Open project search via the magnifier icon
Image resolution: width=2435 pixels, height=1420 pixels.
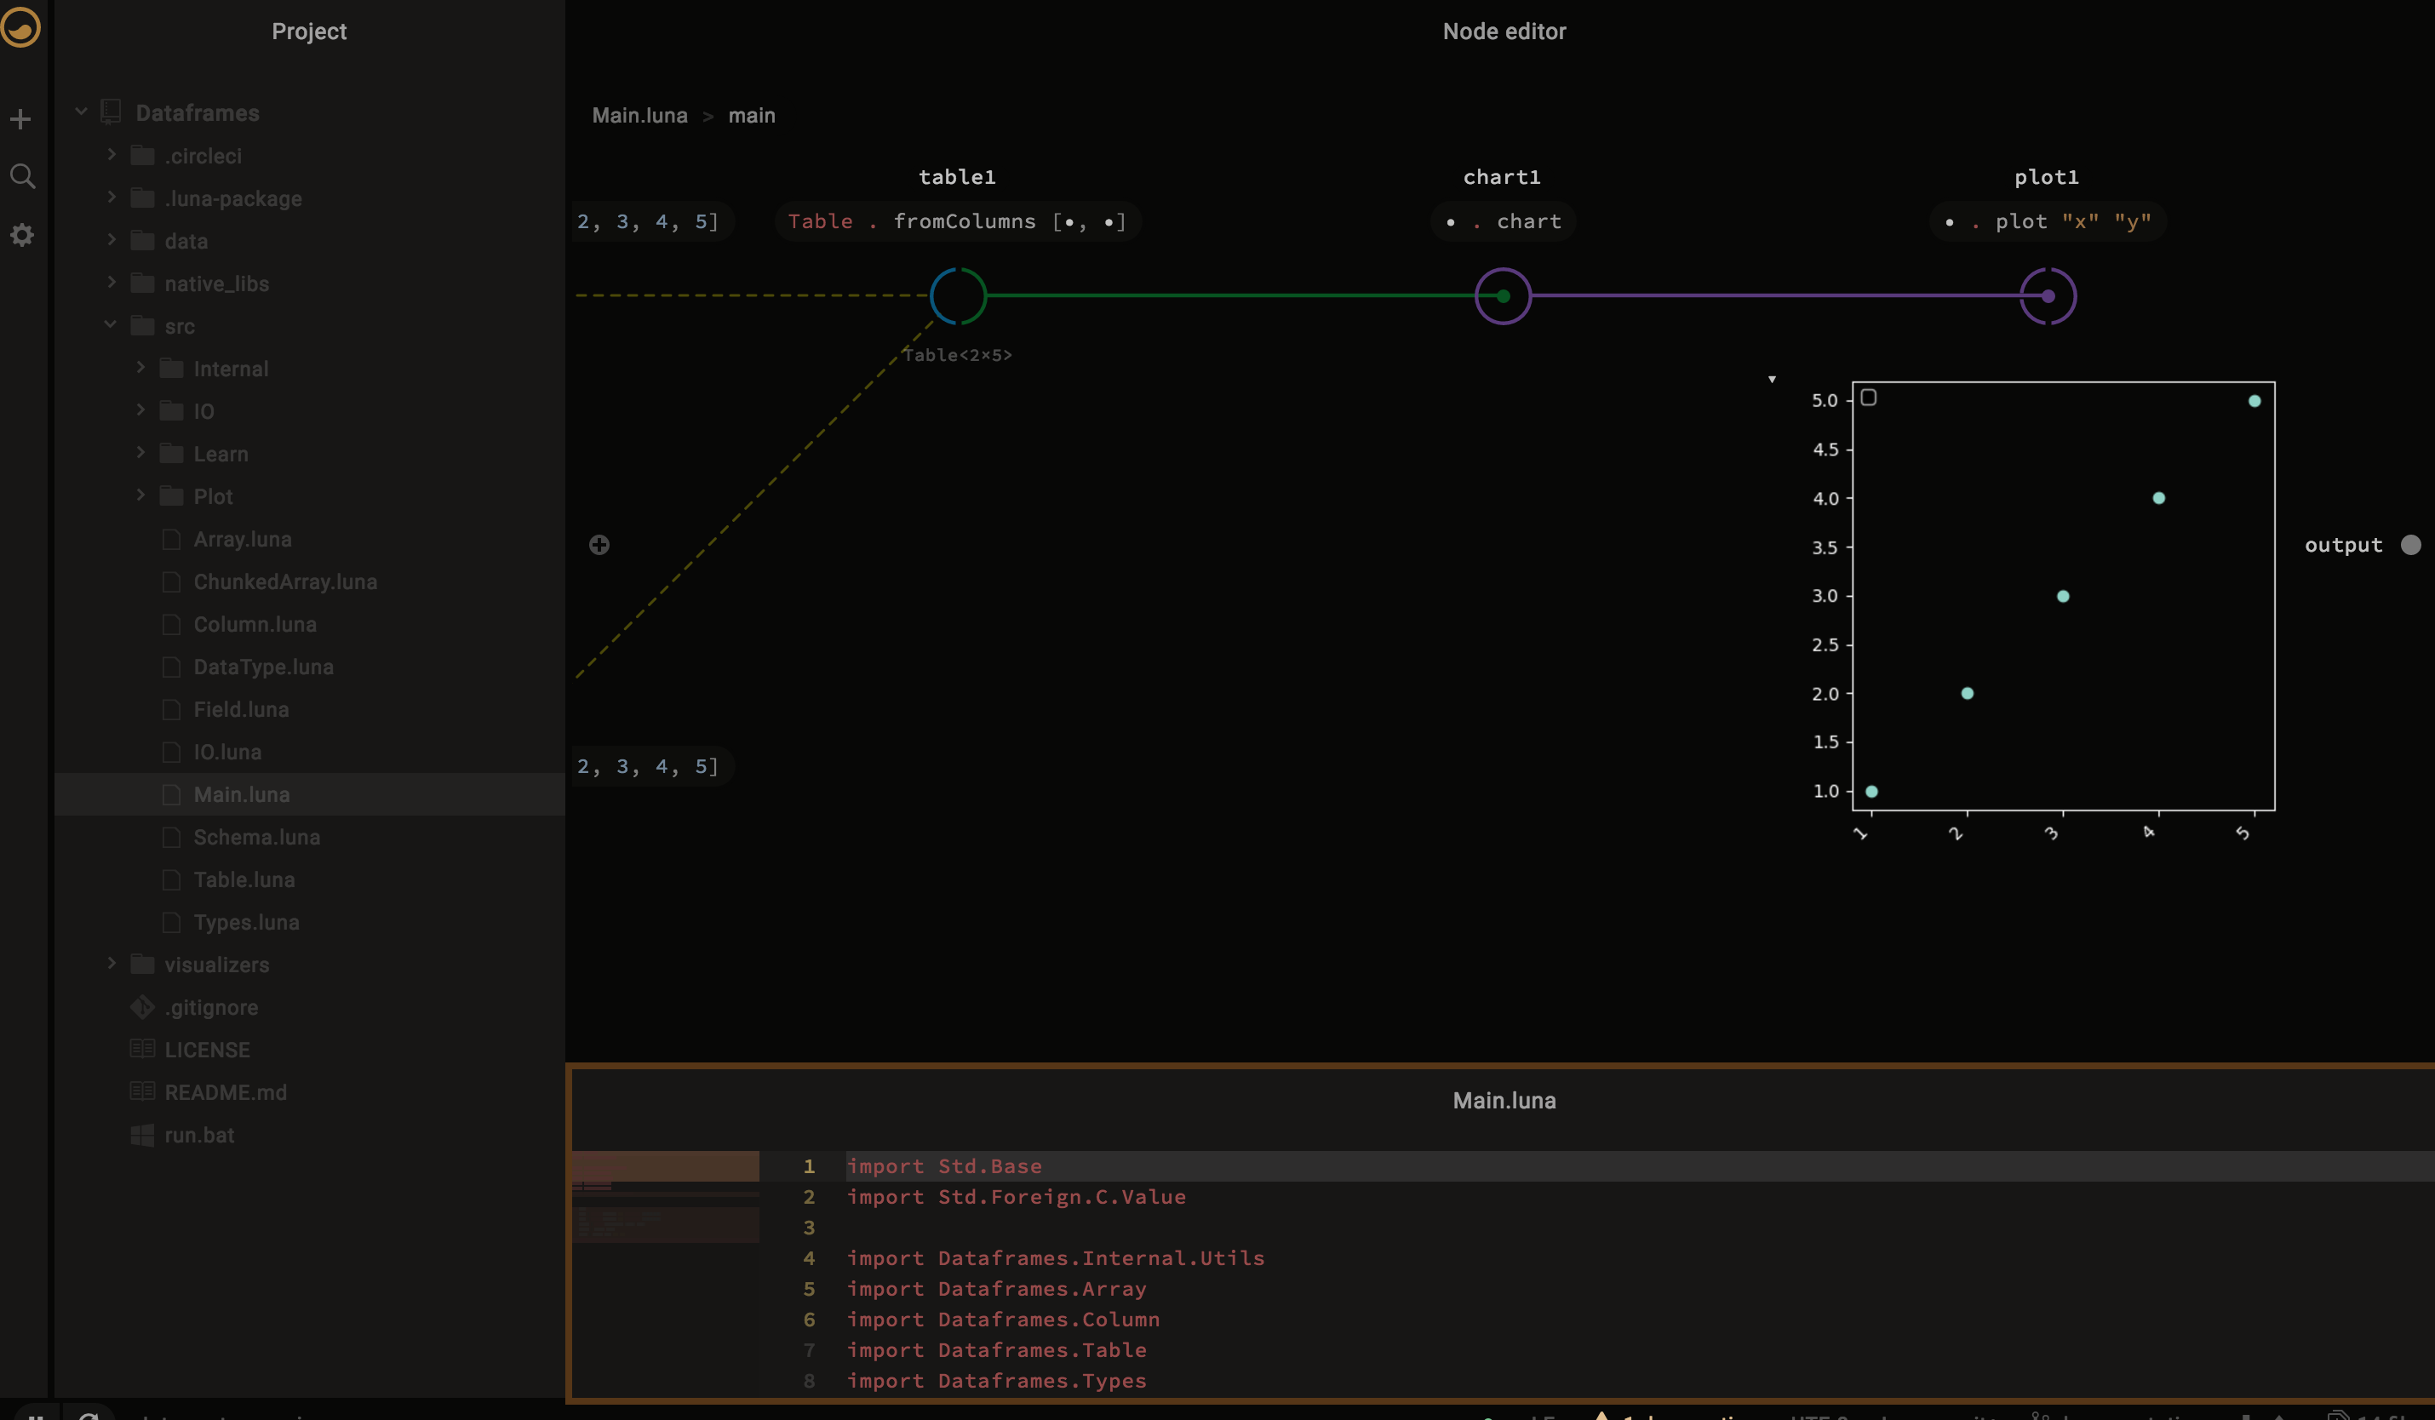[x=22, y=176]
